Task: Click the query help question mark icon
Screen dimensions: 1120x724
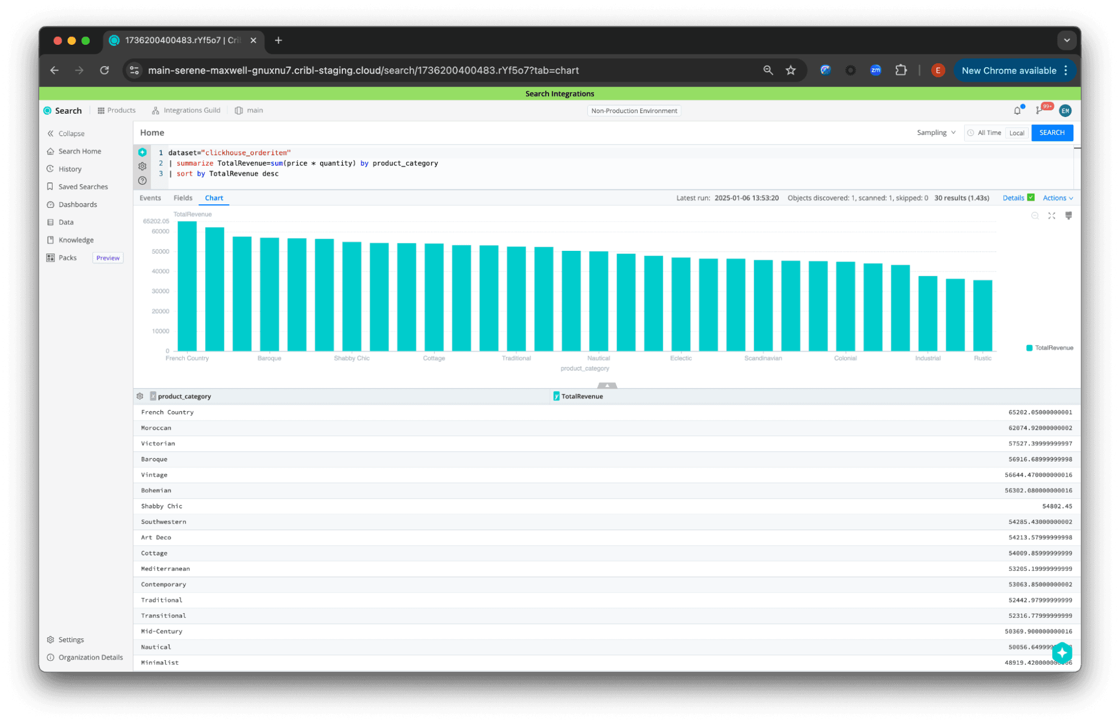Action: 142,180
